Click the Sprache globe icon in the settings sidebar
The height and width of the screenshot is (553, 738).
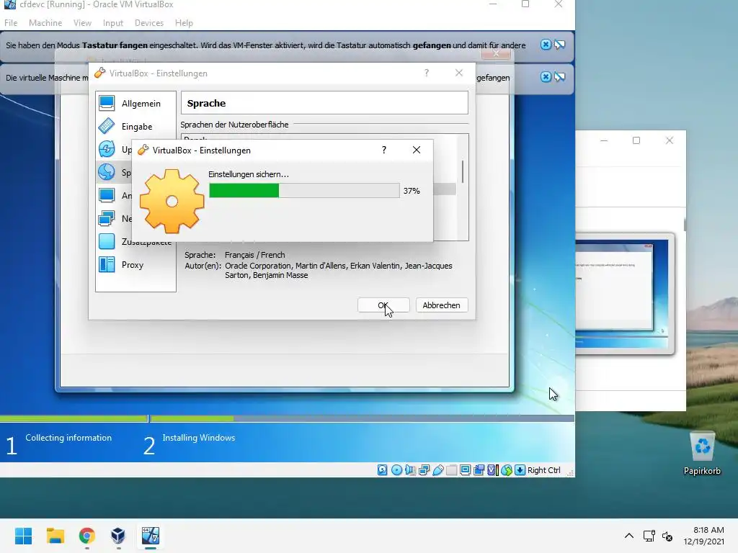tap(107, 172)
